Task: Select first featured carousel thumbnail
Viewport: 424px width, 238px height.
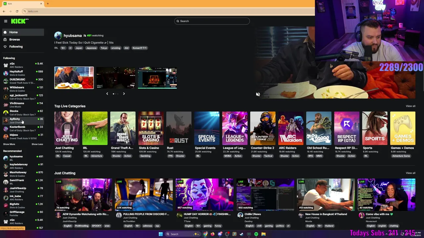Action: [74, 78]
